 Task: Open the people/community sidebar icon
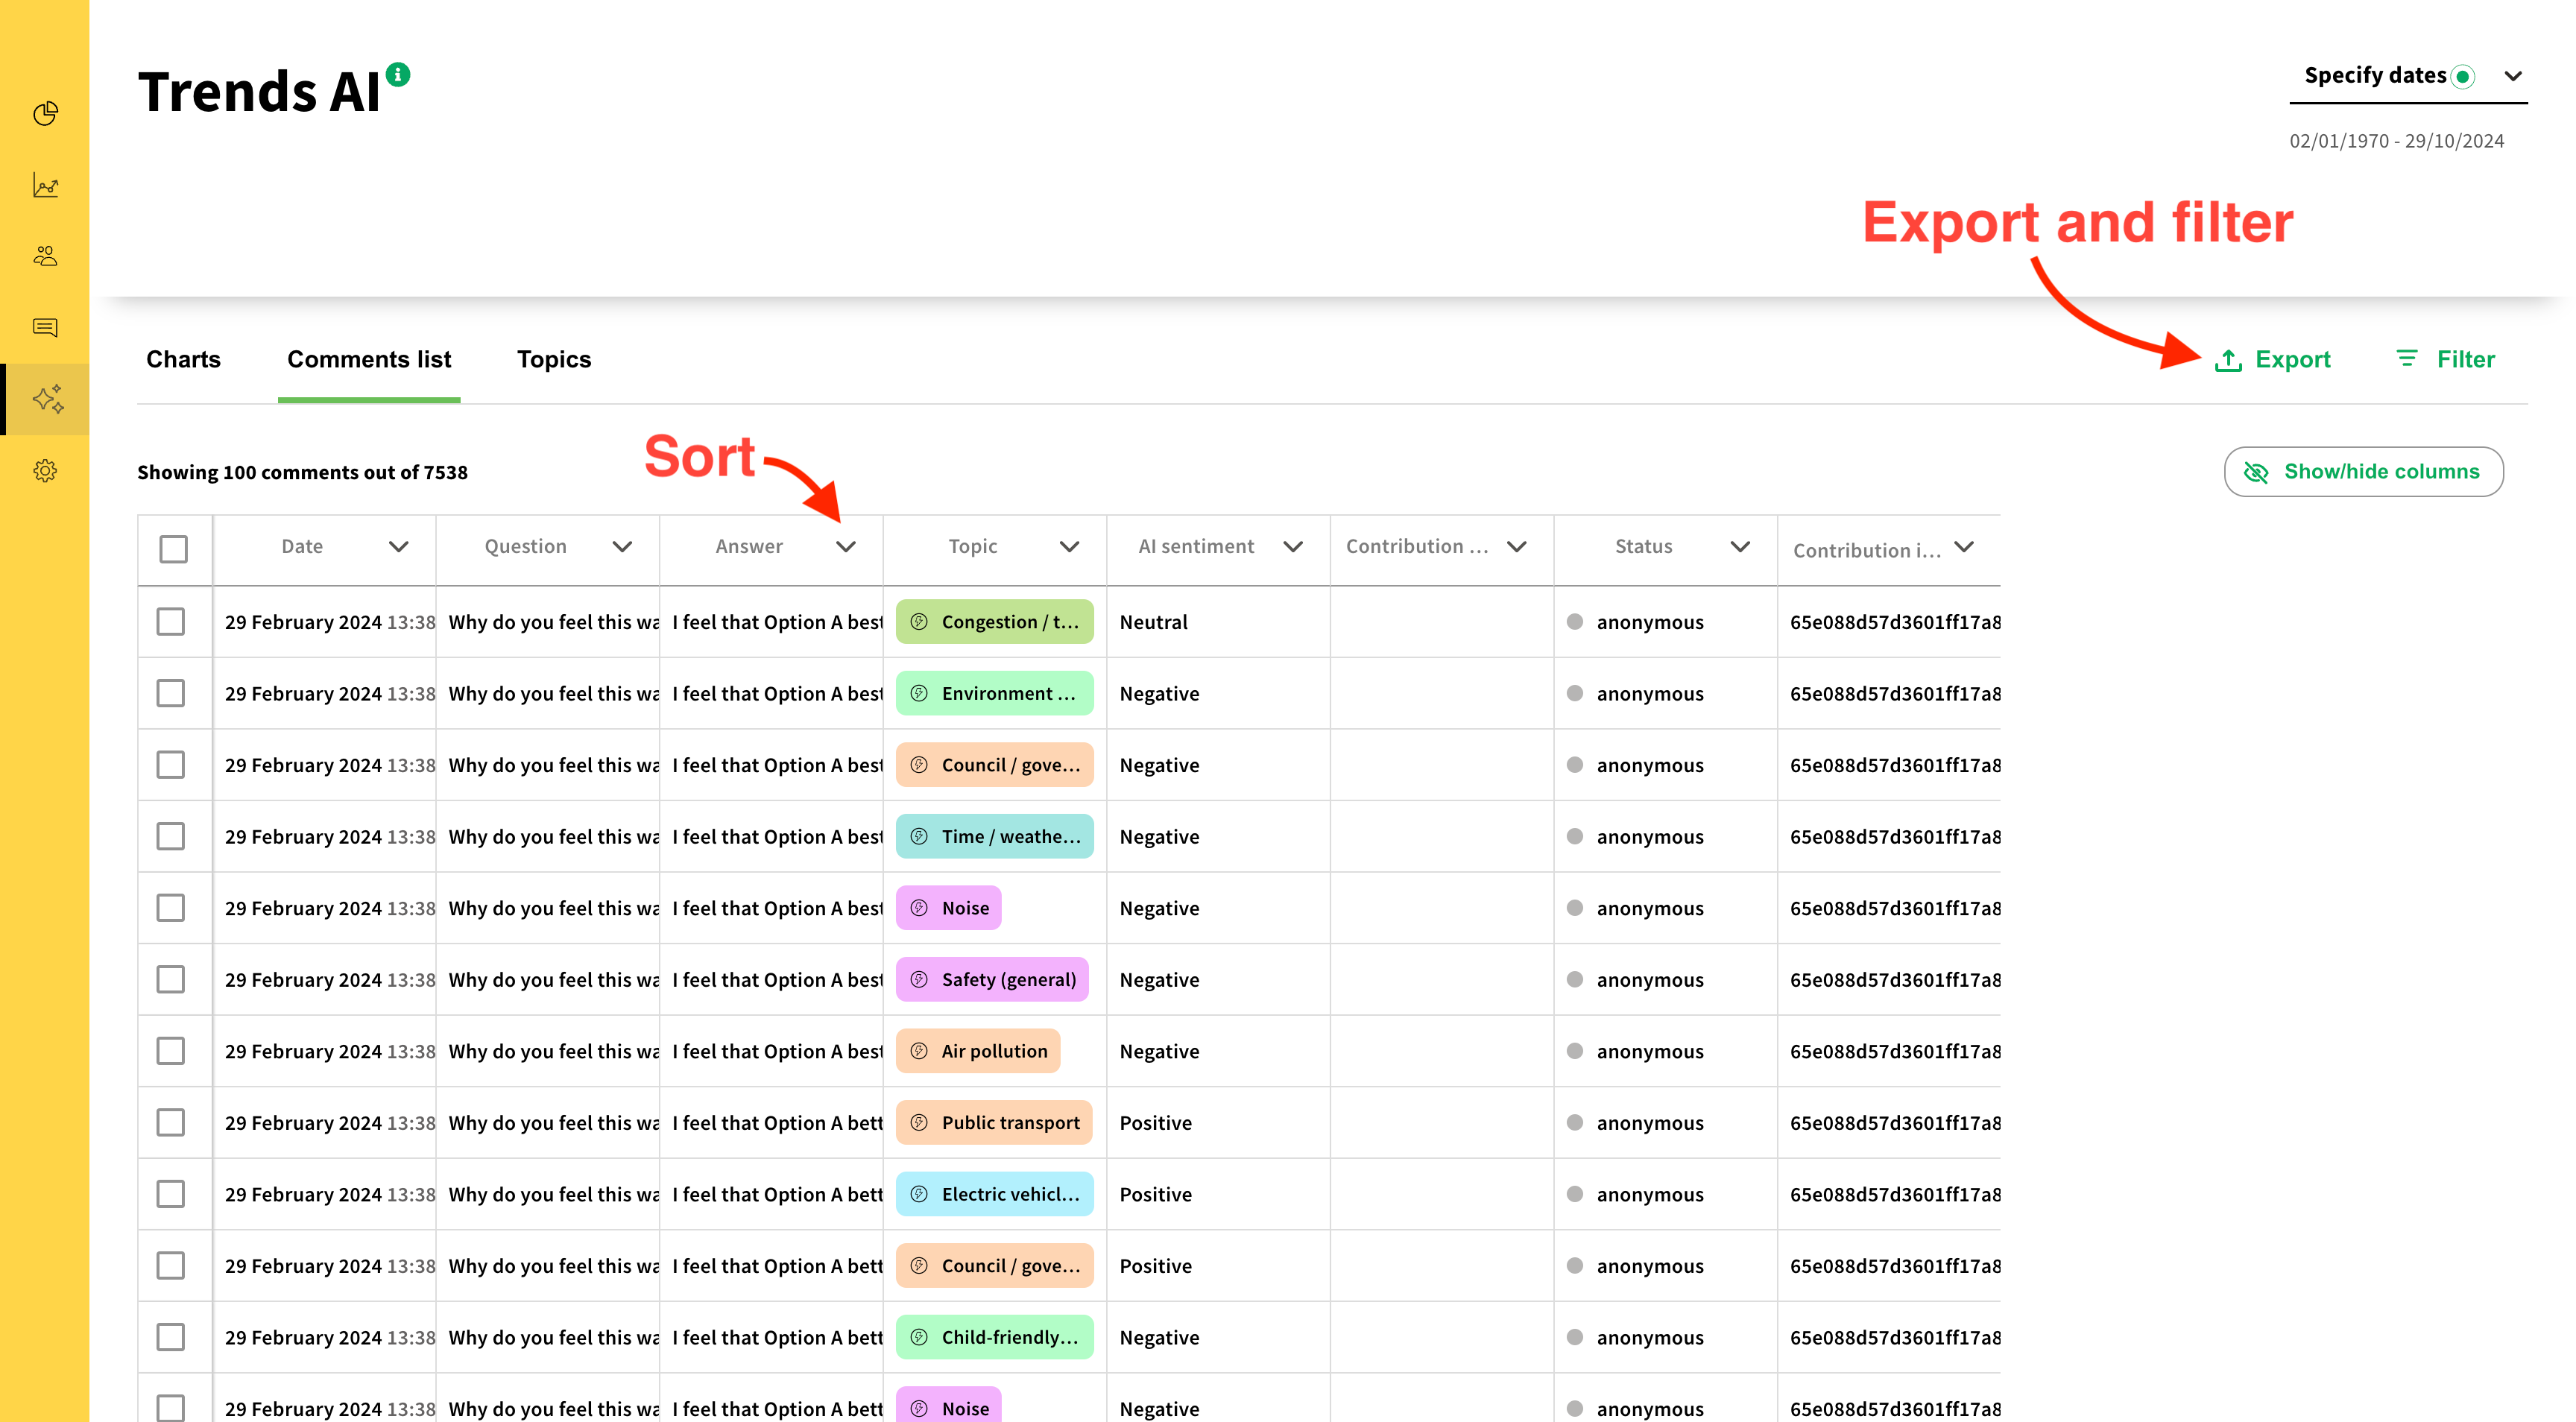pos(45,256)
